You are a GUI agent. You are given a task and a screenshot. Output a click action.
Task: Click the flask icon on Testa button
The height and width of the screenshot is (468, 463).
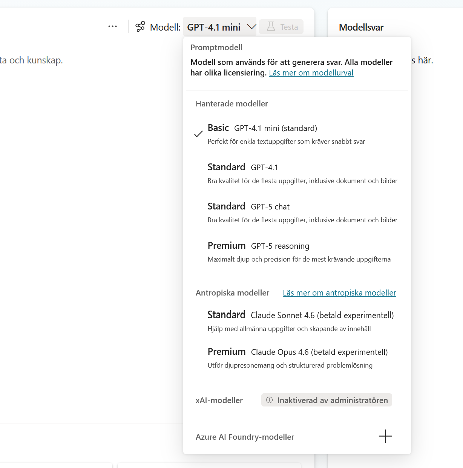271,26
